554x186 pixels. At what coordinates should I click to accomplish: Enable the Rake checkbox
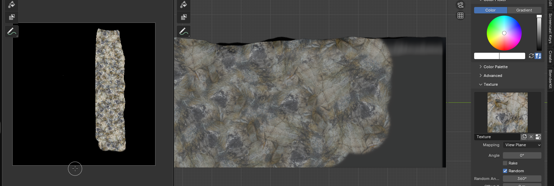point(505,163)
